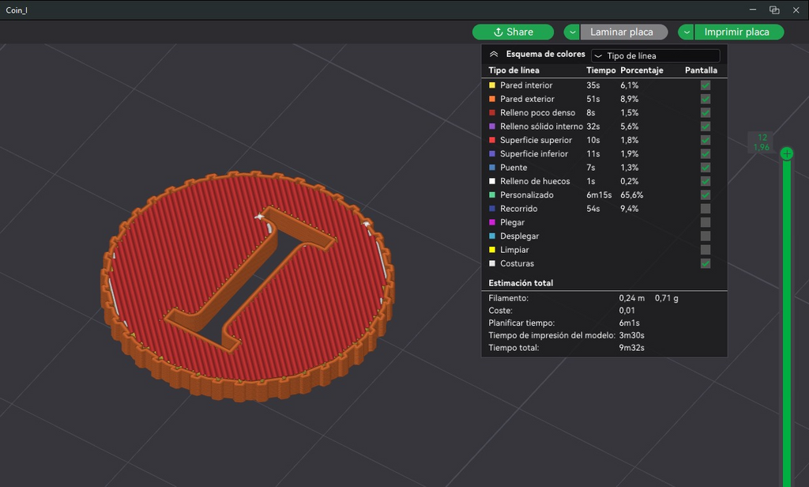Minimize the Coin_I window
Screen dimensions: 809x487
pyautogui.click(x=753, y=9)
